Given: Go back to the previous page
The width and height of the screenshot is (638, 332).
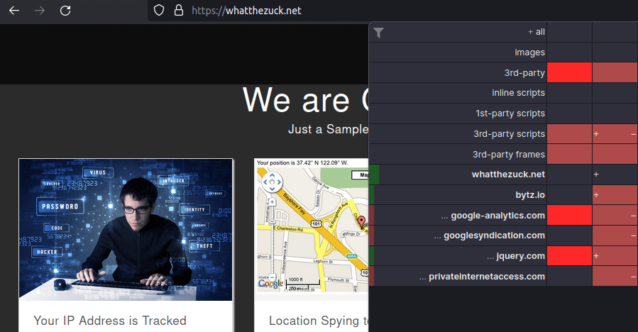Looking at the screenshot, I should (14, 11).
